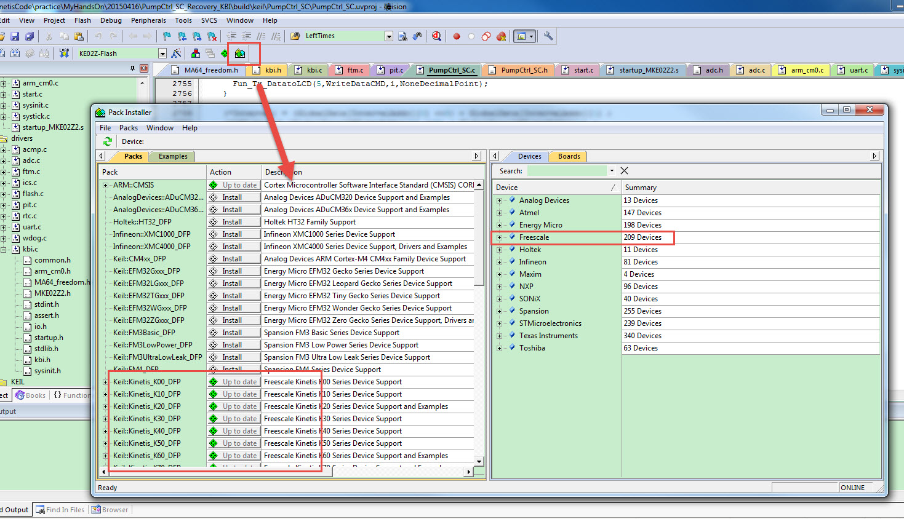Viewport: 904px width, 519px height.
Task: Install the Holtek::HT32_DFP pack
Action: pos(234,222)
